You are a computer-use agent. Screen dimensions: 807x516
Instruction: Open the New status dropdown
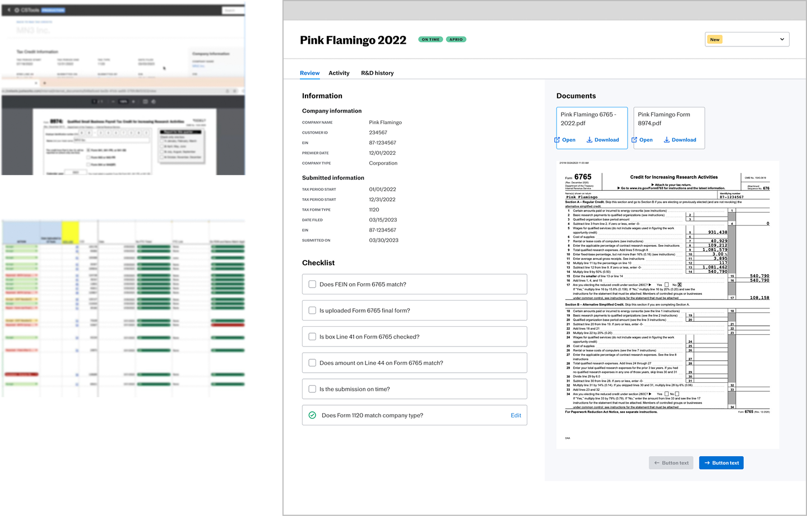click(x=747, y=39)
